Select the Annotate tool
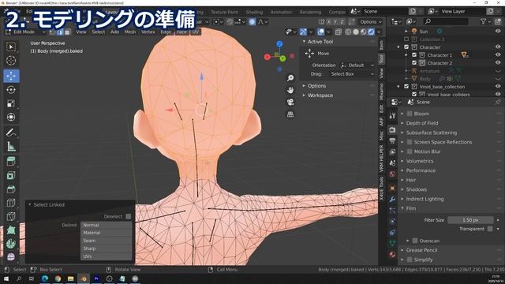The width and height of the screenshot is (505, 284). (11, 133)
